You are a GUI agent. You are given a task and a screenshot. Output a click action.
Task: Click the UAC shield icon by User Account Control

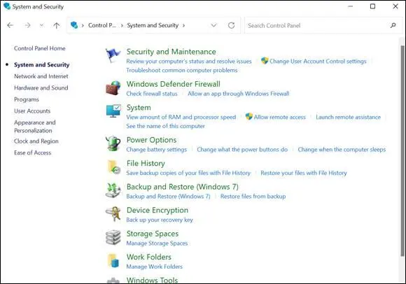[x=265, y=61]
